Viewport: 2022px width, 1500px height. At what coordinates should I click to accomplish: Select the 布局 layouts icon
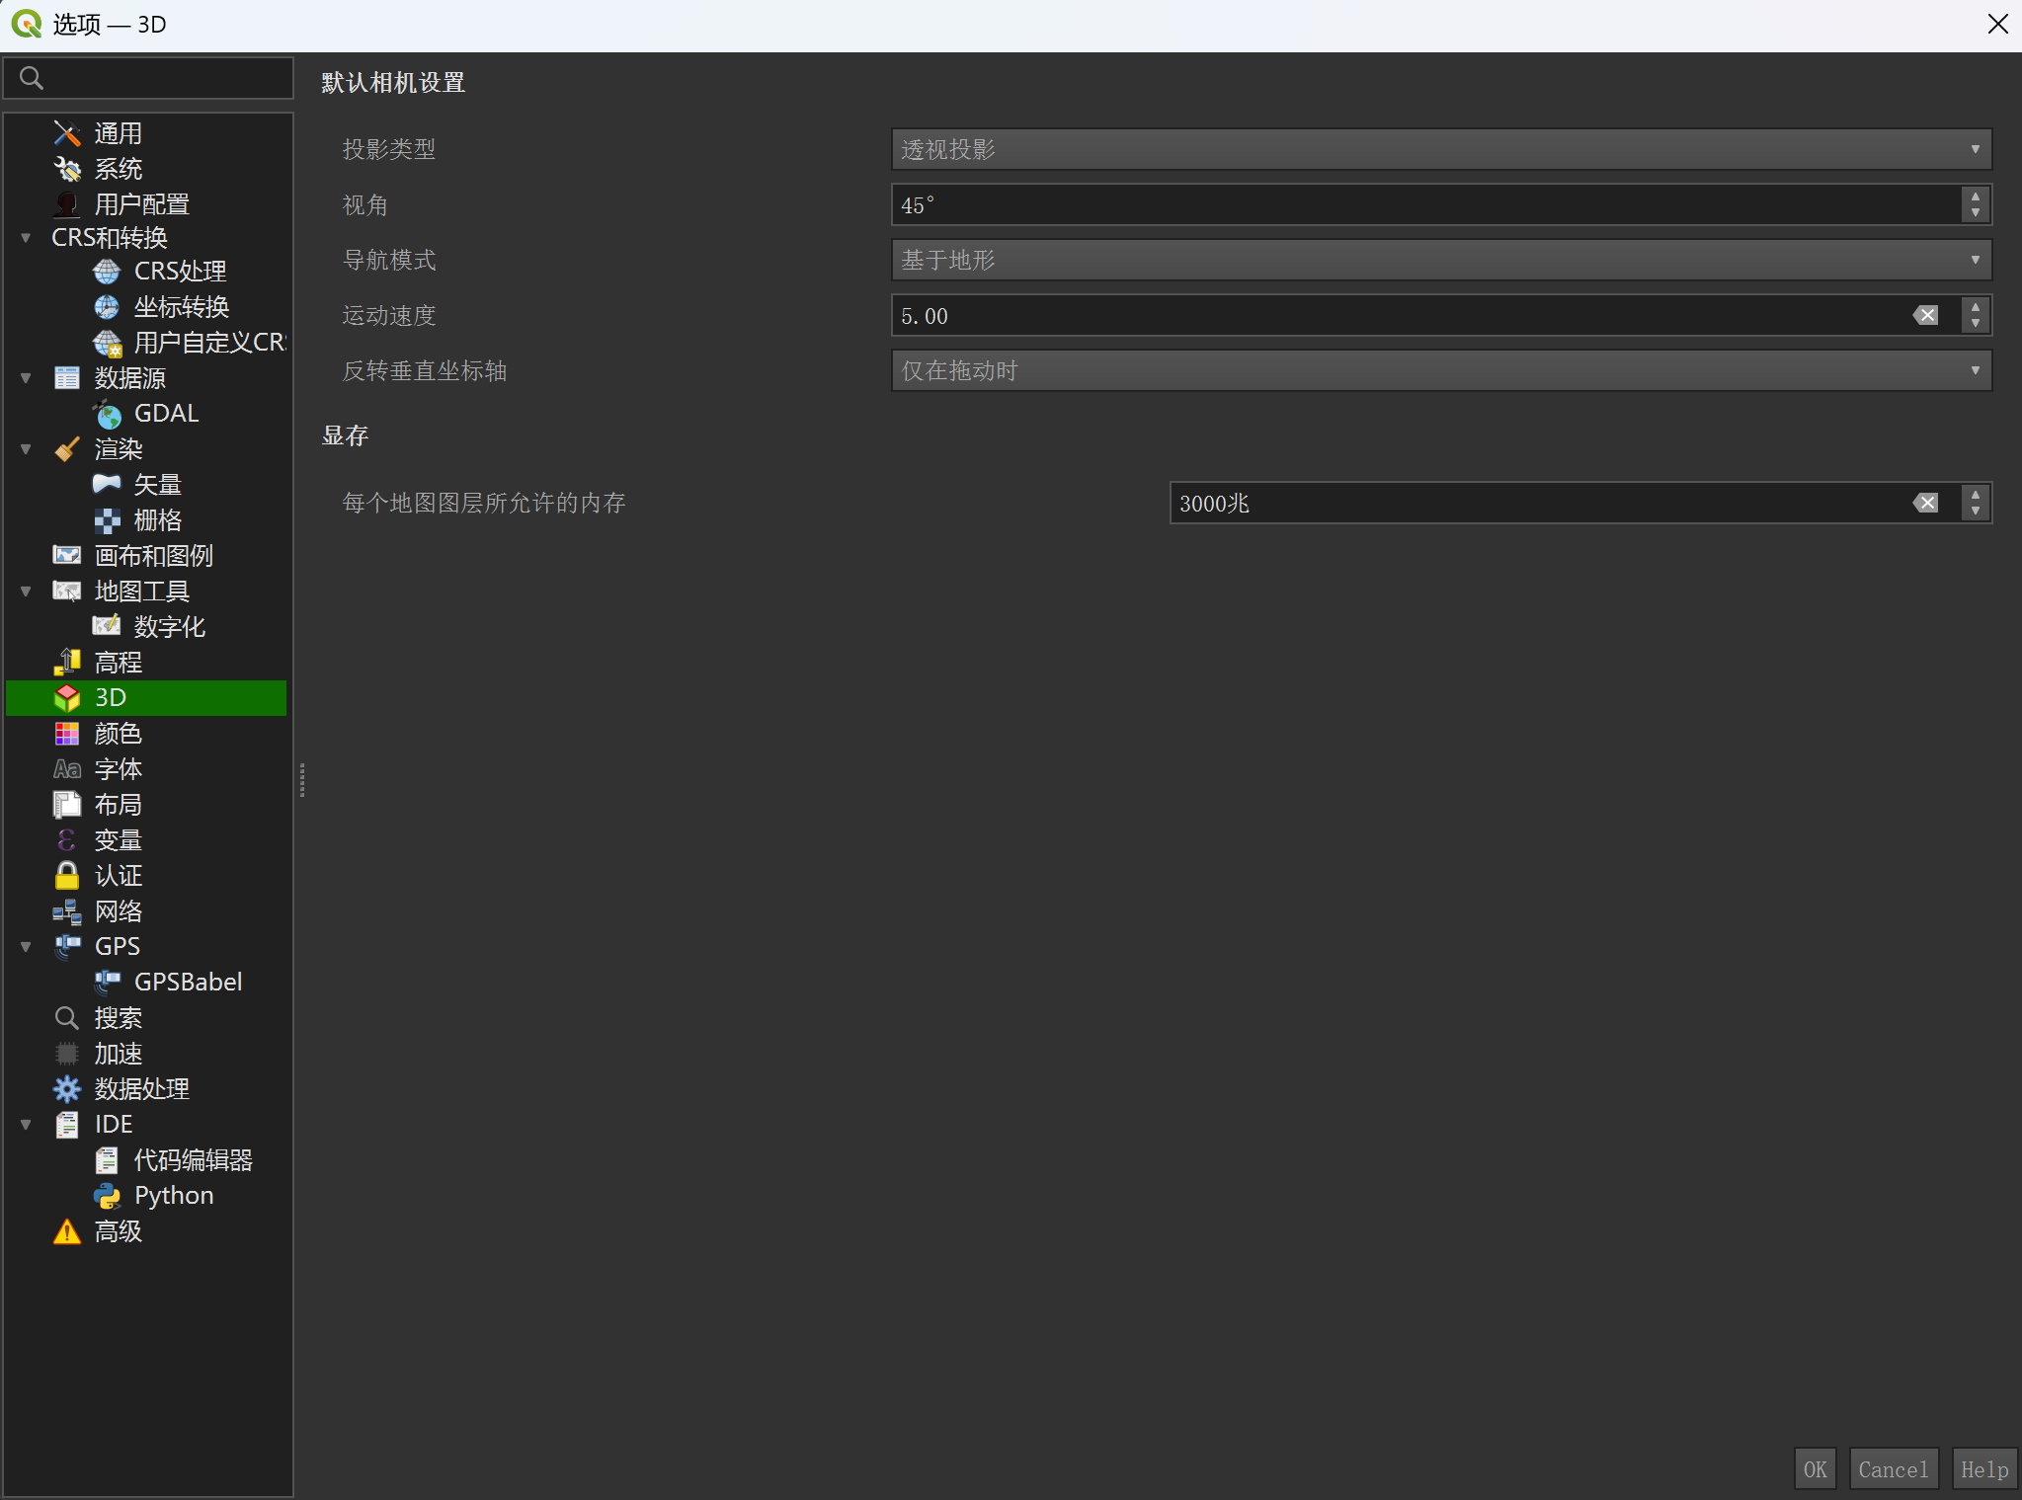(x=67, y=805)
